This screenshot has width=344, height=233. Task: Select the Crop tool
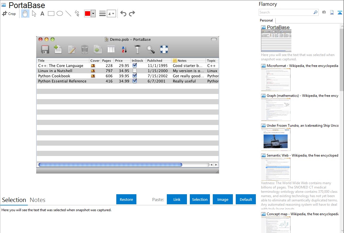click(x=9, y=14)
